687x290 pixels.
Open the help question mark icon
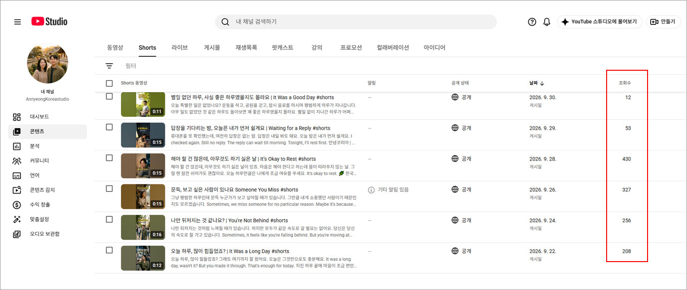[x=532, y=22]
